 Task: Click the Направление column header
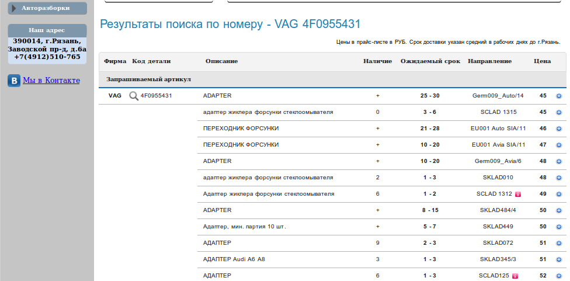tap(489, 61)
